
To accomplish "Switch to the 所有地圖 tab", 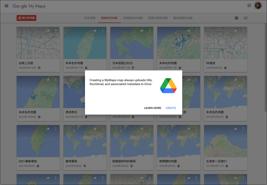I will click(x=90, y=18).
